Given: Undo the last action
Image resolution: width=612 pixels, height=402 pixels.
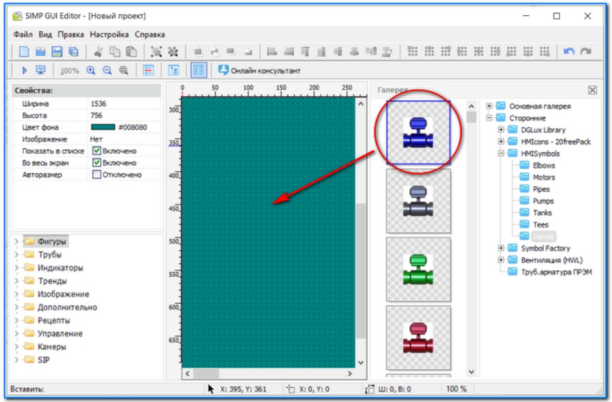Looking at the screenshot, I should (x=569, y=51).
